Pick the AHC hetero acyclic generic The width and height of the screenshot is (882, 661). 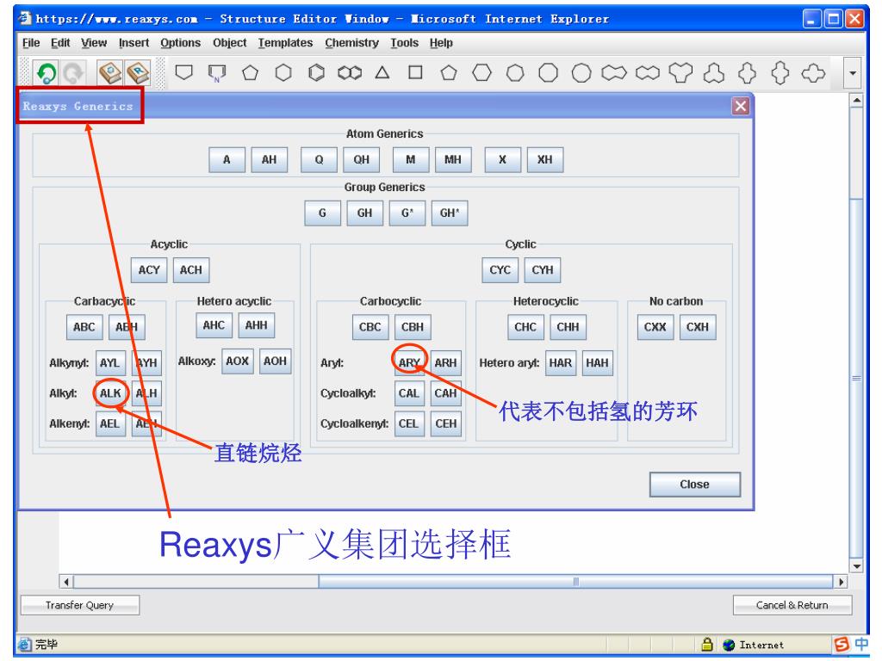214,325
